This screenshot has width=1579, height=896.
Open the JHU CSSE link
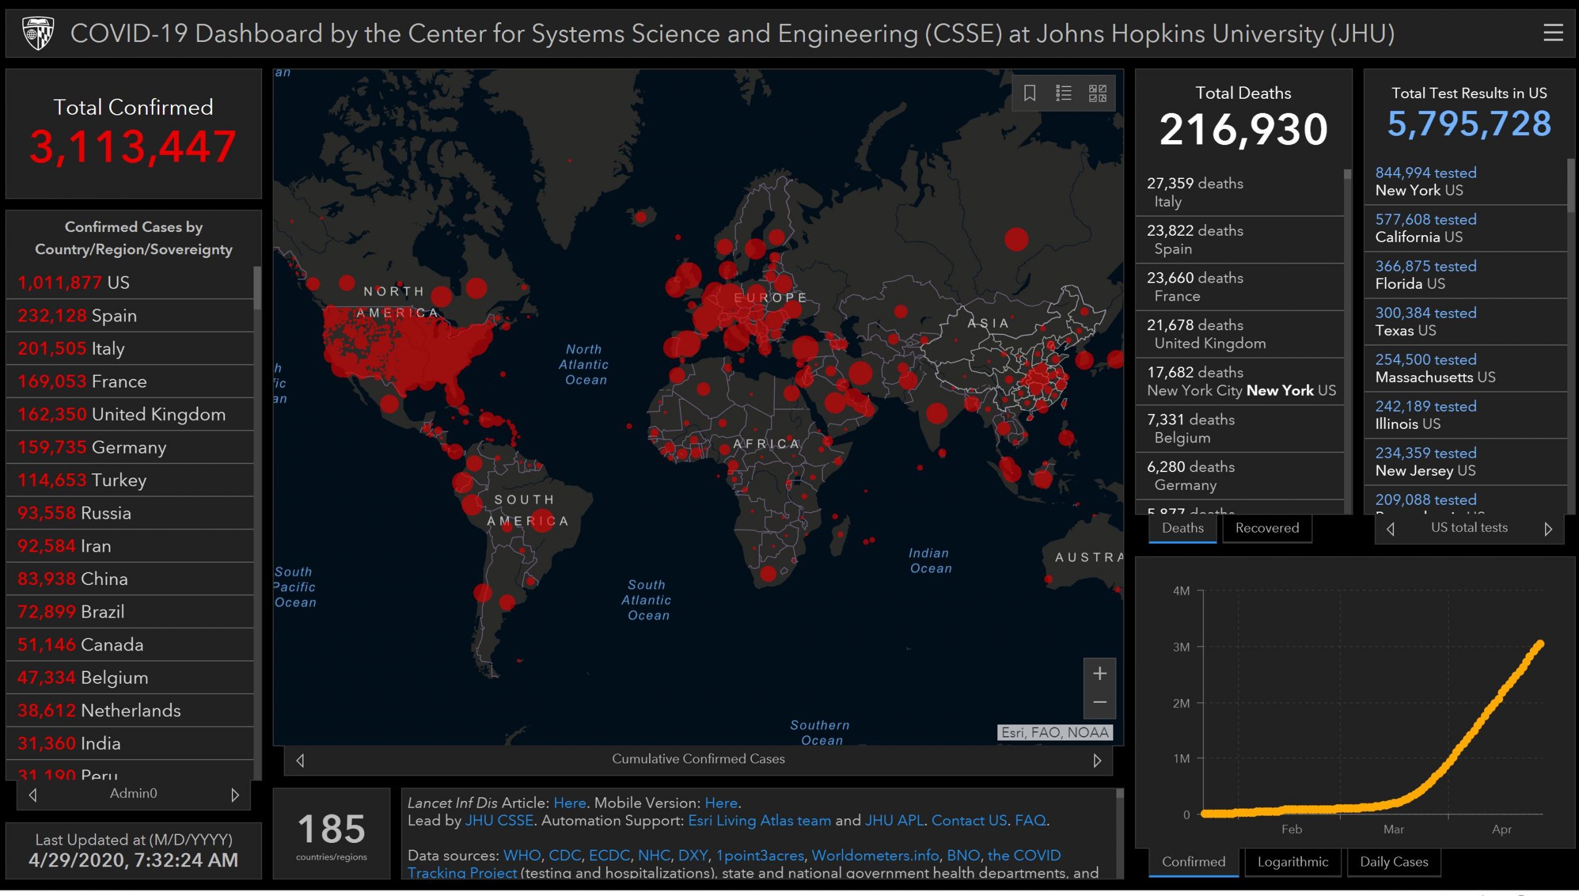click(x=498, y=821)
